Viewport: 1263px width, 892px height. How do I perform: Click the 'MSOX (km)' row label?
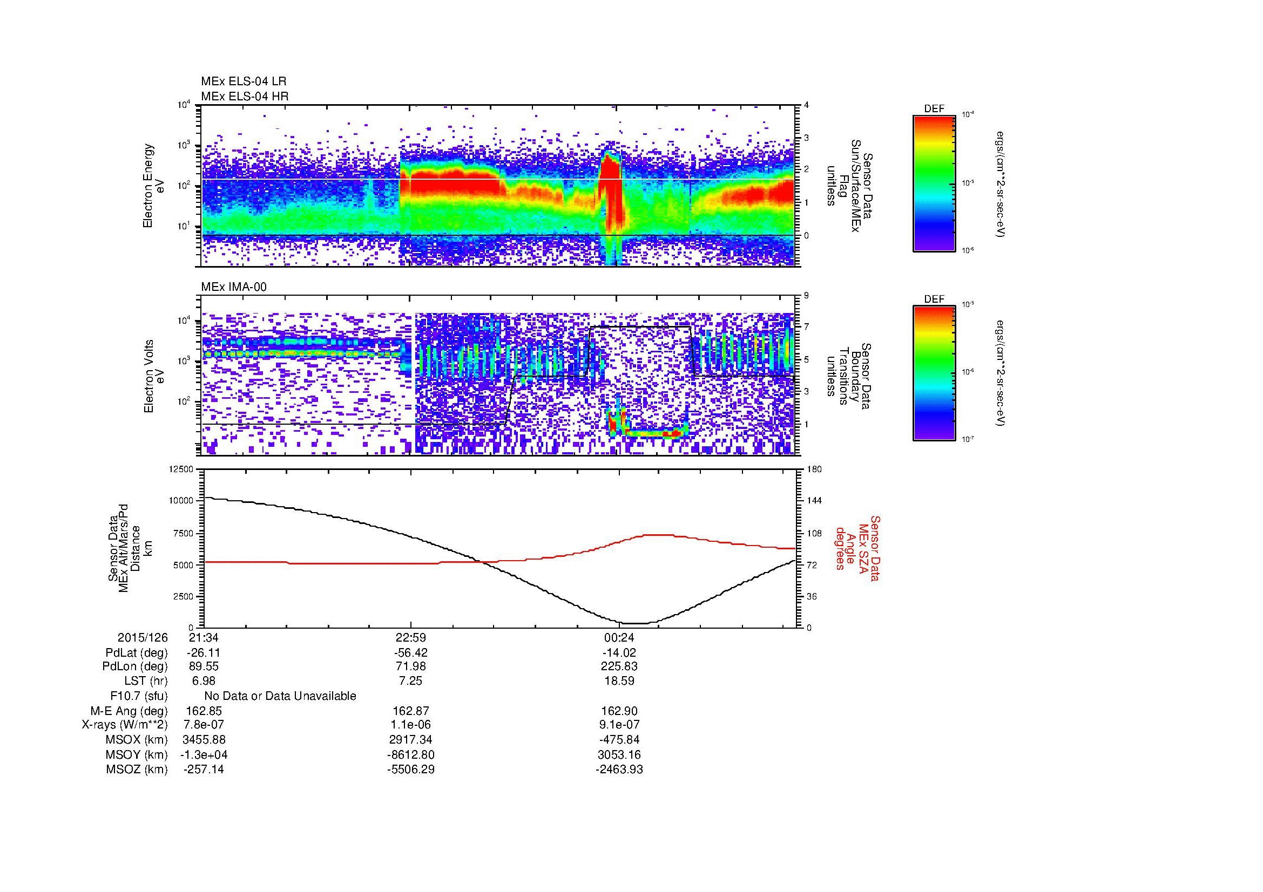[x=137, y=740]
